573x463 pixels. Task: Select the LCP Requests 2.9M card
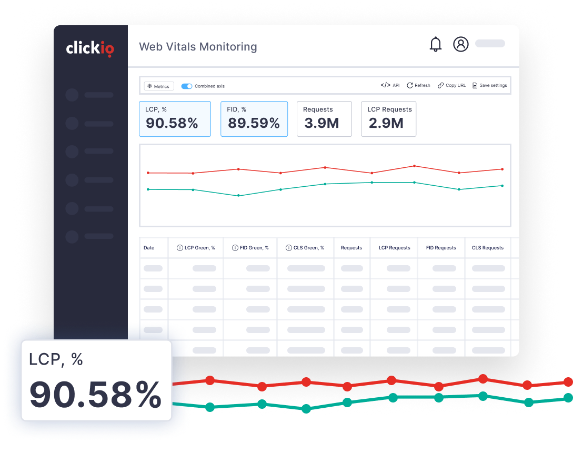[x=389, y=119]
